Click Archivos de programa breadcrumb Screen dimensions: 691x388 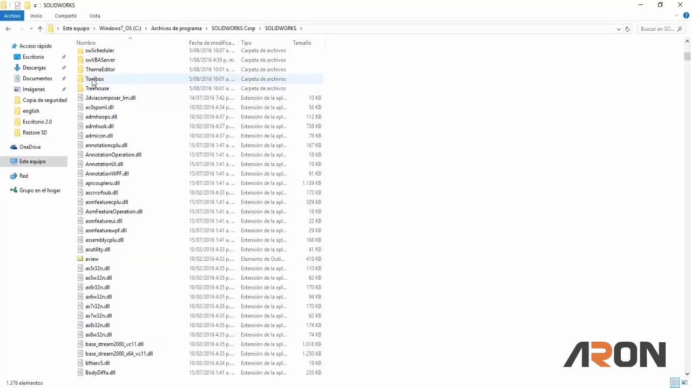pyautogui.click(x=176, y=29)
